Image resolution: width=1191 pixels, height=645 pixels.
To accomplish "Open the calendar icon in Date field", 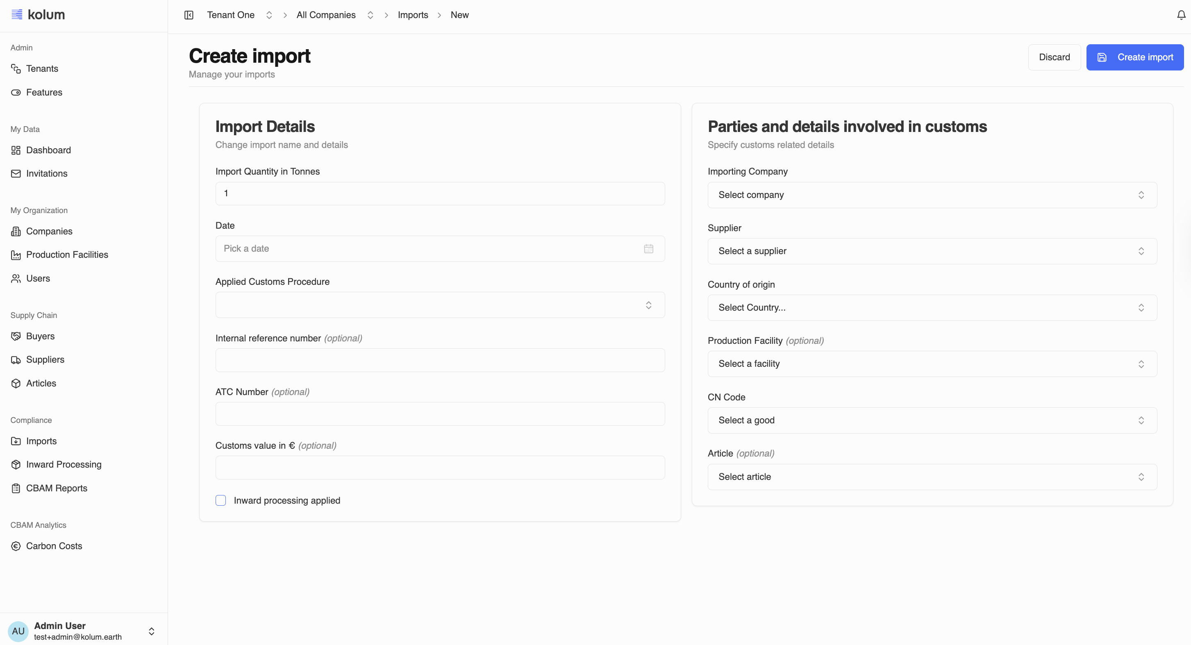I will tap(648, 249).
